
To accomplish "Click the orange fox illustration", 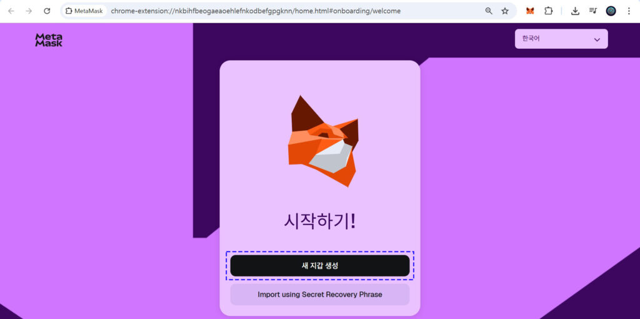I will click(x=322, y=142).
